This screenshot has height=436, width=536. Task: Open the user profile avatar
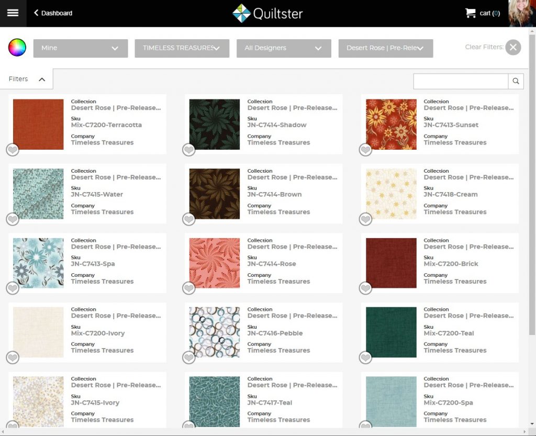point(522,13)
